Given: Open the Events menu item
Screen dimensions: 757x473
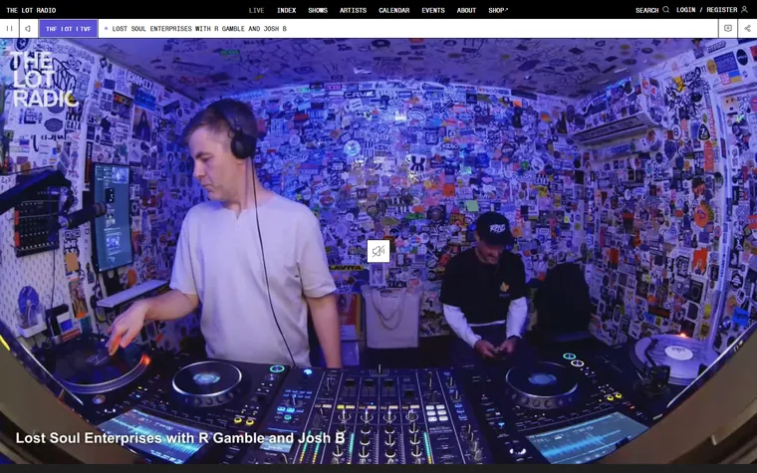Looking at the screenshot, I should [433, 10].
